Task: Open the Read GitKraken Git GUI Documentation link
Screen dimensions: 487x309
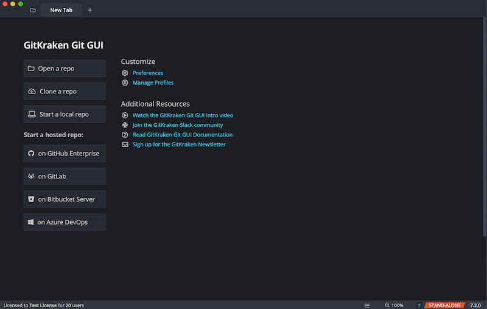Action: pyautogui.click(x=182, y=135)
